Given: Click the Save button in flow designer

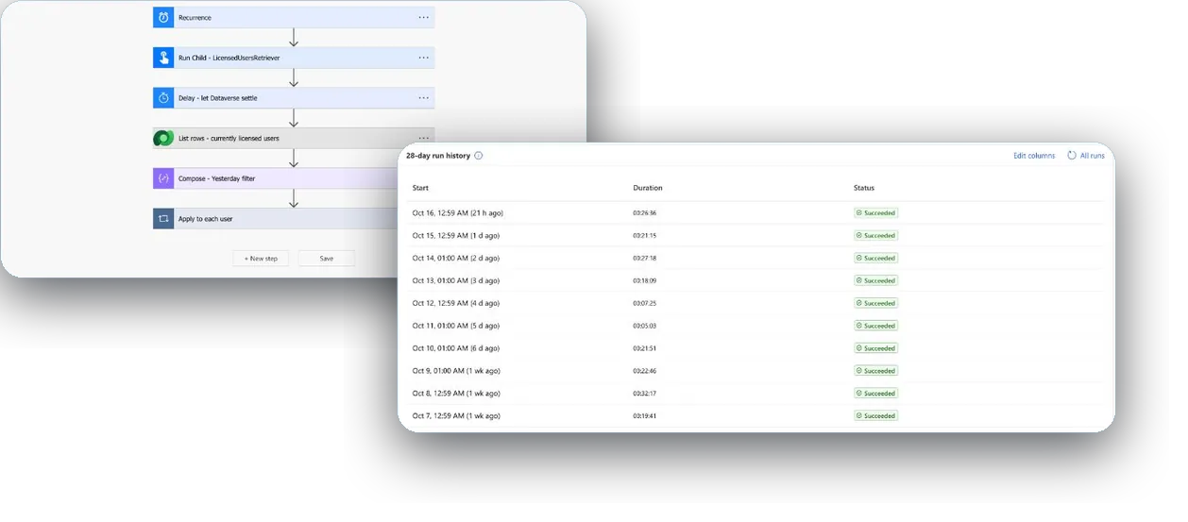Looking at the screenshot, I should [x=327, y=258].
